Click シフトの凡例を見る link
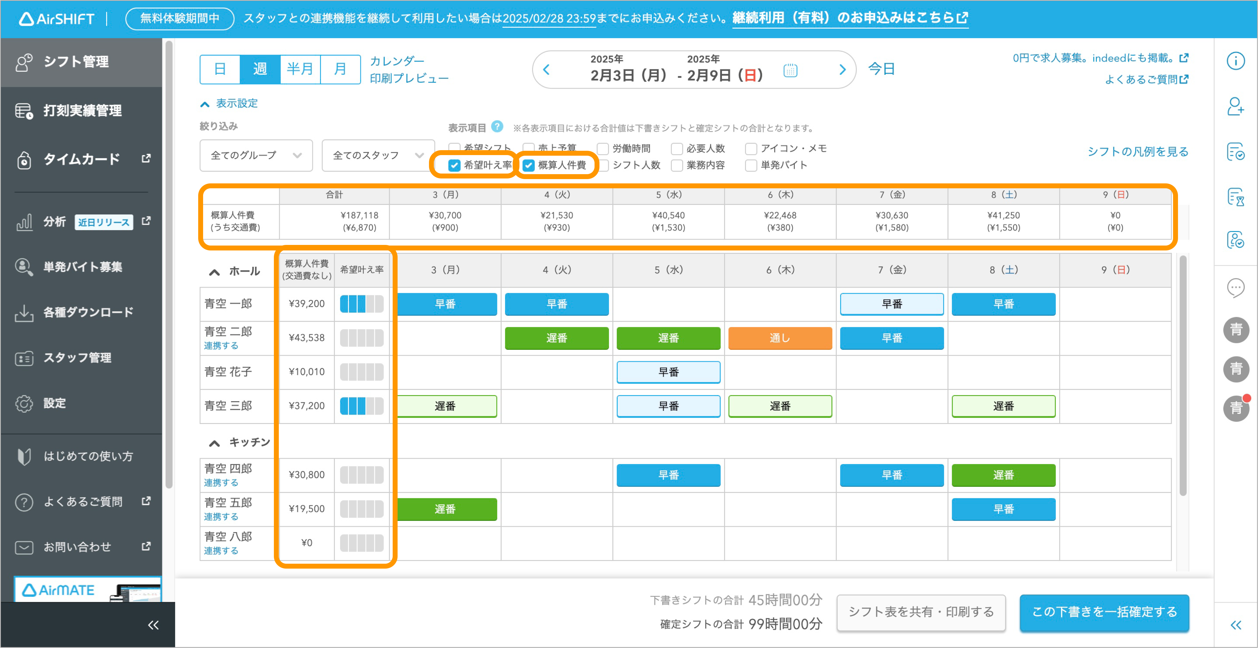This screenshot has width=1258, height=648. tap(1138, 152)
